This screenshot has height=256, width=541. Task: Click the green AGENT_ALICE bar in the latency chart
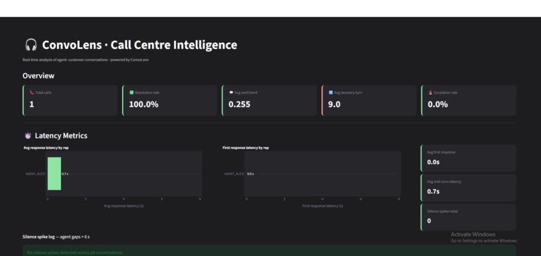tap(54, 174)
